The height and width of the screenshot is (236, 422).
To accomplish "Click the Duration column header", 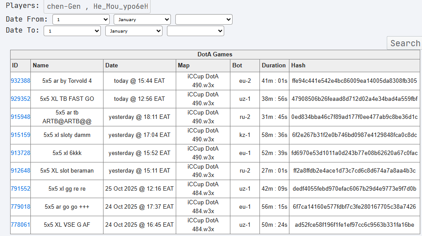I will tap(274, 65).
